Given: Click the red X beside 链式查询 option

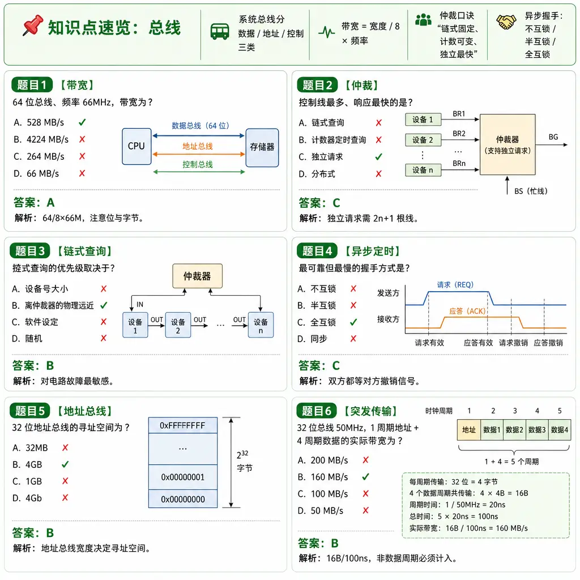Looking at the screenshot, I should (379, 123).
